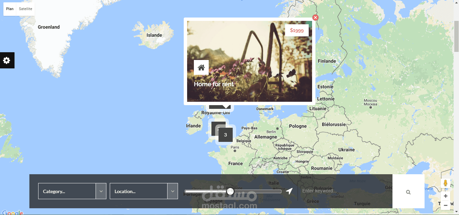Click the Ukraine map label

coord(347,149)
